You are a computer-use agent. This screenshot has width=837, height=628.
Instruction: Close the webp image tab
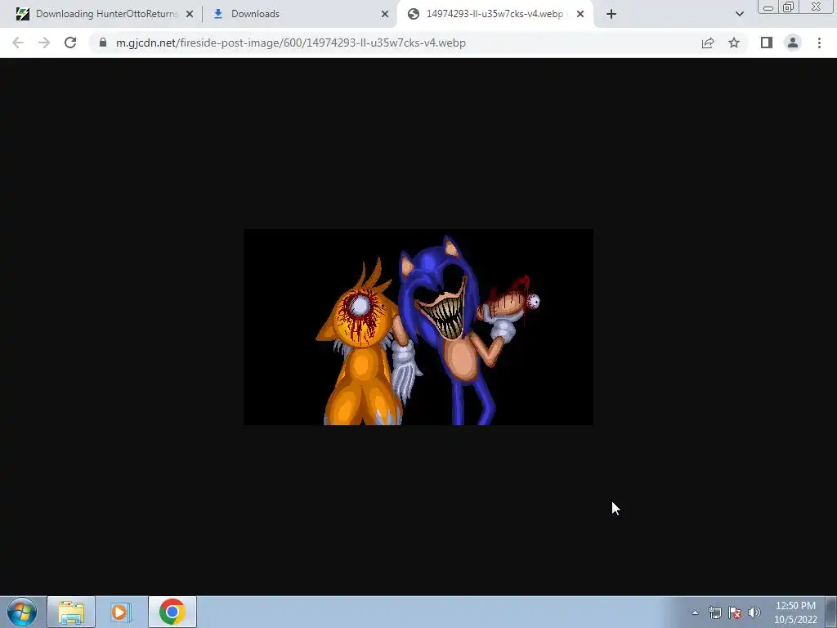[x=580, y=14]
